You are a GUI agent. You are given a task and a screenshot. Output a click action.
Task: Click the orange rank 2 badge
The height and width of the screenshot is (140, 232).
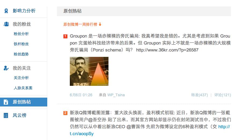click(66, 113)
